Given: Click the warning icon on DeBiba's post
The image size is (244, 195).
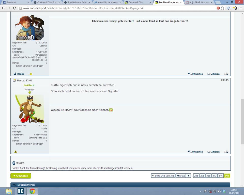Looking at the screenshot, I should click(16, 152).
